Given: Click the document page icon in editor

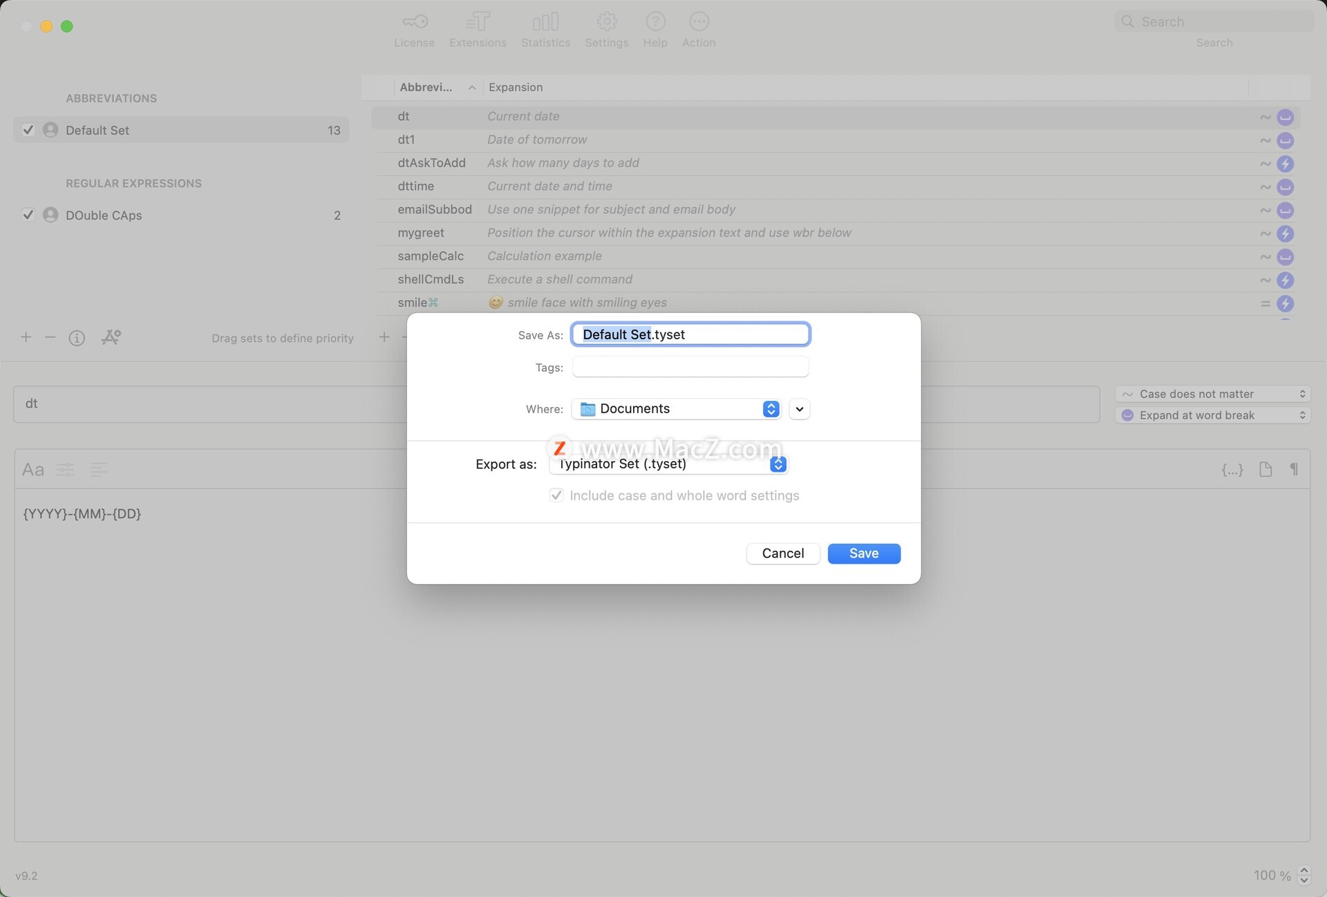Looking at the screenshot, I should (x=1265, y=470).
